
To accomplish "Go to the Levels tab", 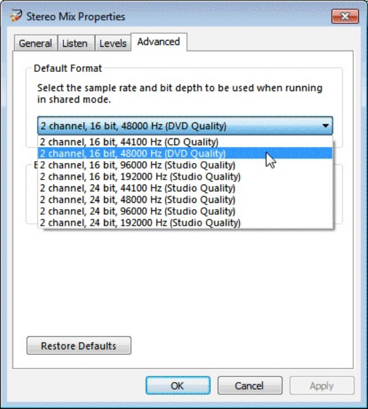I will pos(113,43).
